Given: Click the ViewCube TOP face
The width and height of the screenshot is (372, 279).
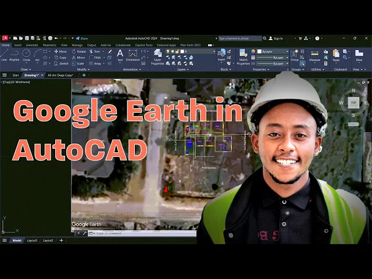Looking at the screenshot, I should click(353, 103).
